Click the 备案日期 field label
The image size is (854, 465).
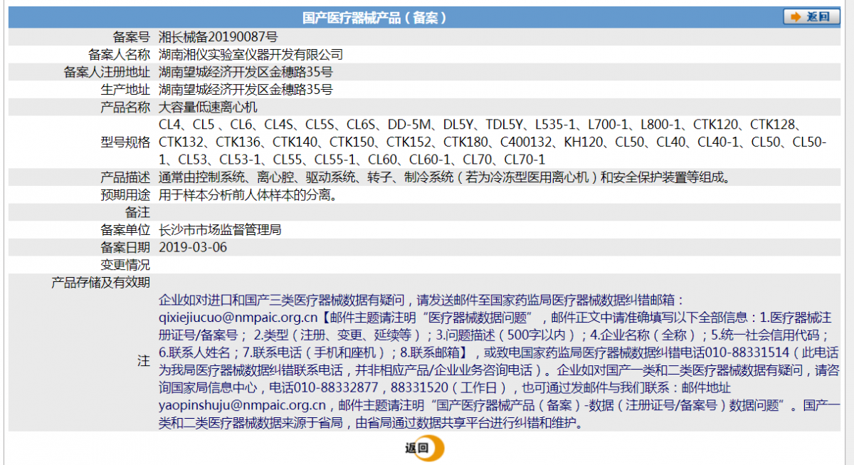[125, 248]
